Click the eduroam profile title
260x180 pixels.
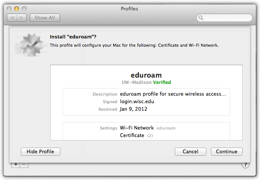point(146,75)
